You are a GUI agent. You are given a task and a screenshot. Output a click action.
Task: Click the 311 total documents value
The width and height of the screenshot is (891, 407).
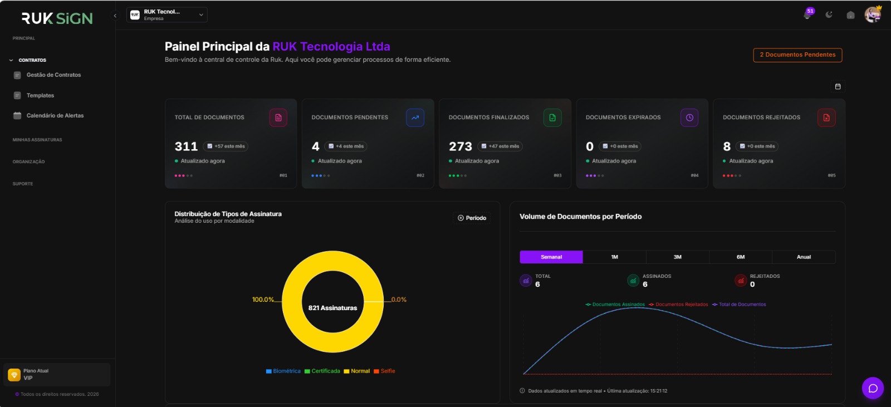coord(186,146)
